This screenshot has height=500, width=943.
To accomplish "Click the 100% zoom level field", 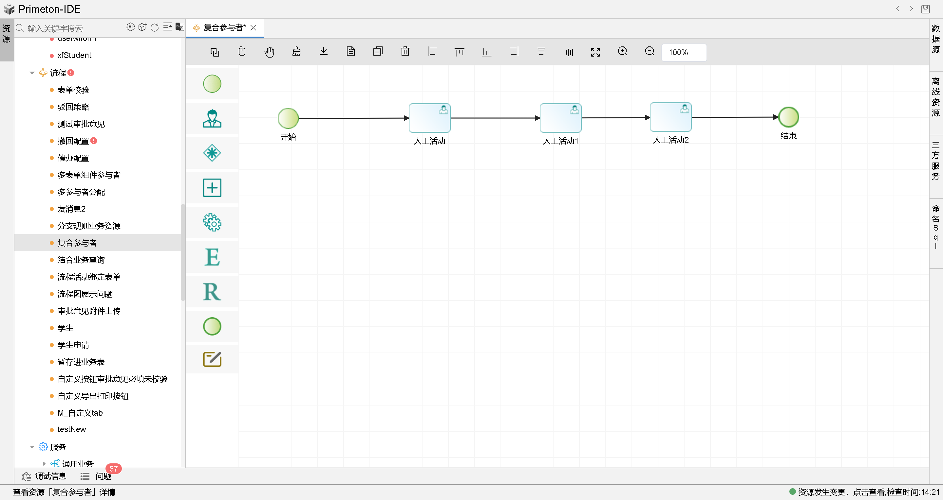I will pos(684,52).
